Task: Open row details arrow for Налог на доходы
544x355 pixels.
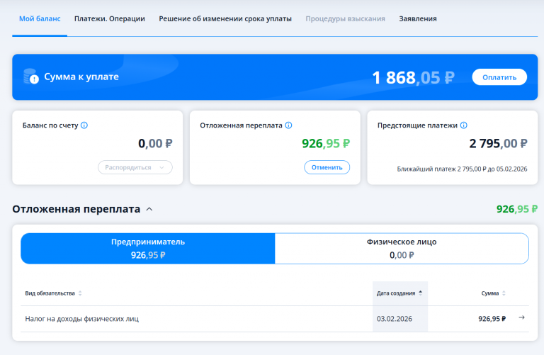Action: click(521, 317)
